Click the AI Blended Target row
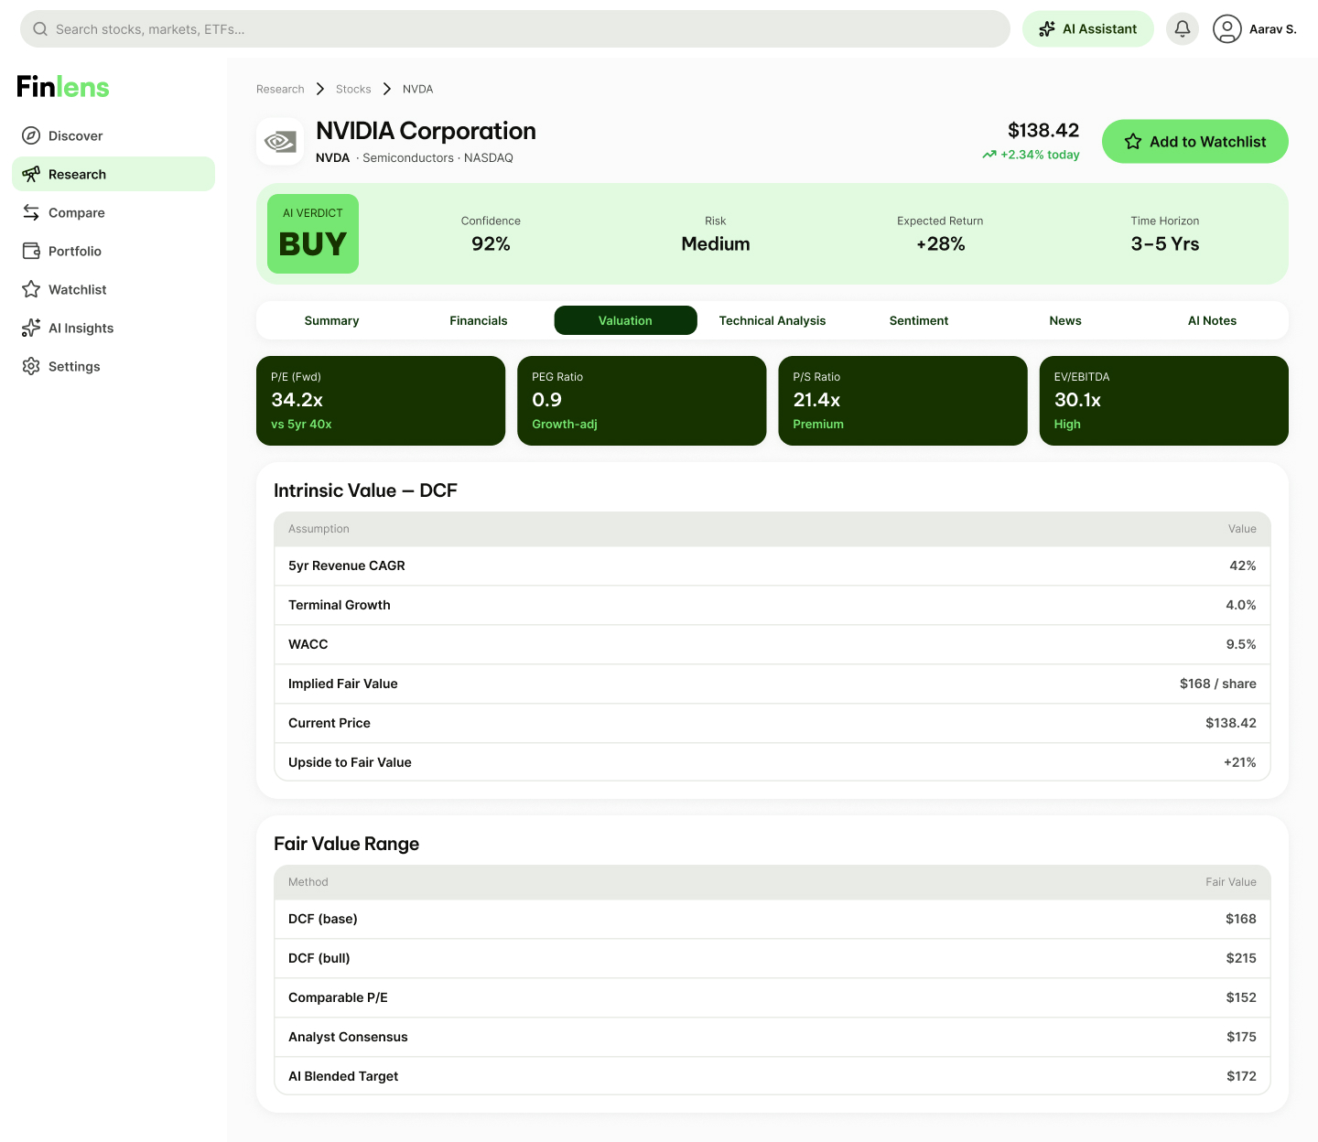This screenshot has width=1318, height=1142. pyautogui.click(x=772, y=1076)
